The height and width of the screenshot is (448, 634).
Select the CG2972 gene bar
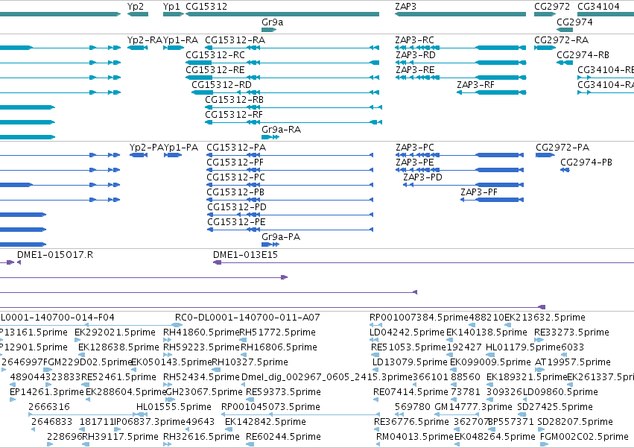pos(545,14)
